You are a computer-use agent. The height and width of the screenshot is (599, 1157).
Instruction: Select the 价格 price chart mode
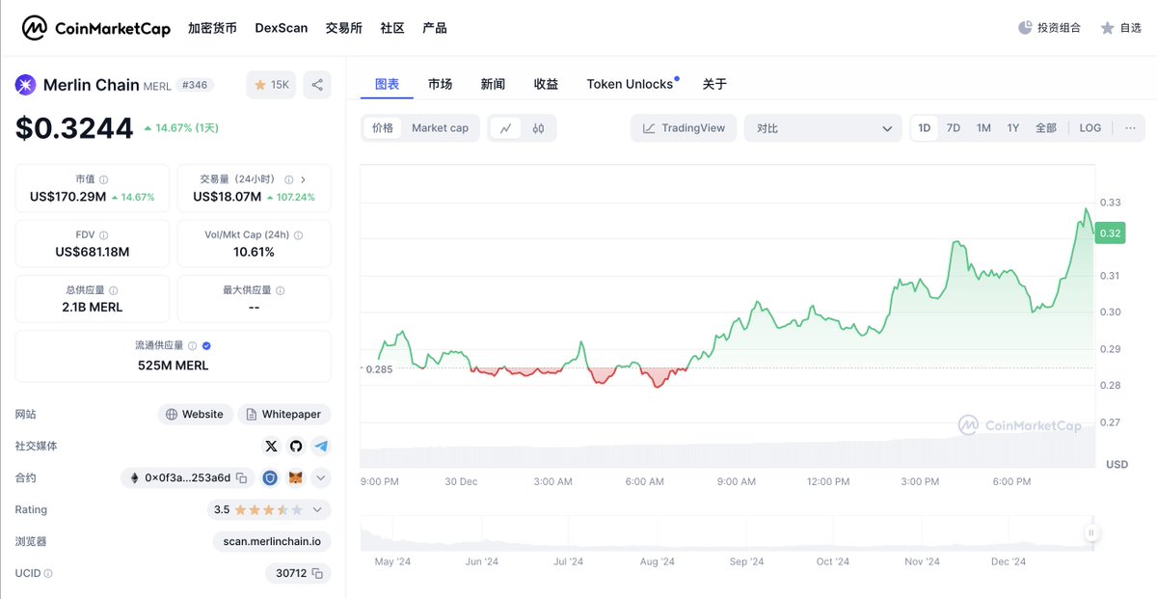383,128
